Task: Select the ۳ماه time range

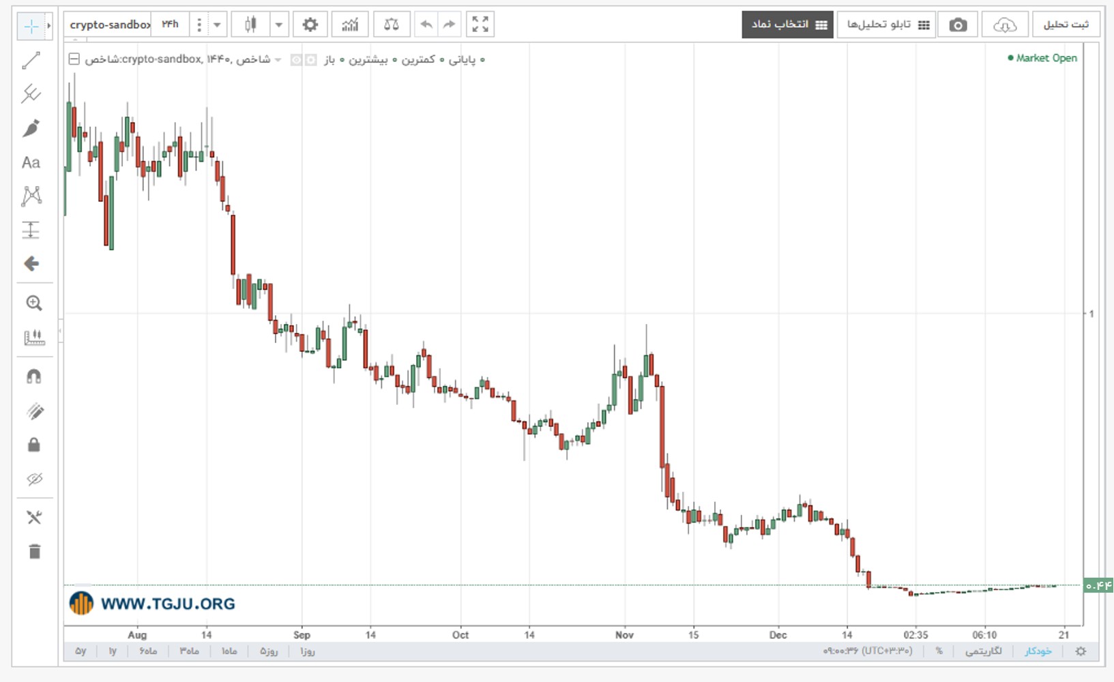Action: point(189,651)
